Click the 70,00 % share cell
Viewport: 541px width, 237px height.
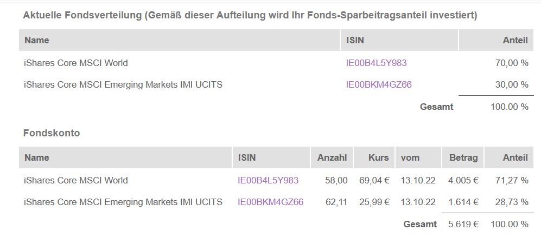coord(512,63)
